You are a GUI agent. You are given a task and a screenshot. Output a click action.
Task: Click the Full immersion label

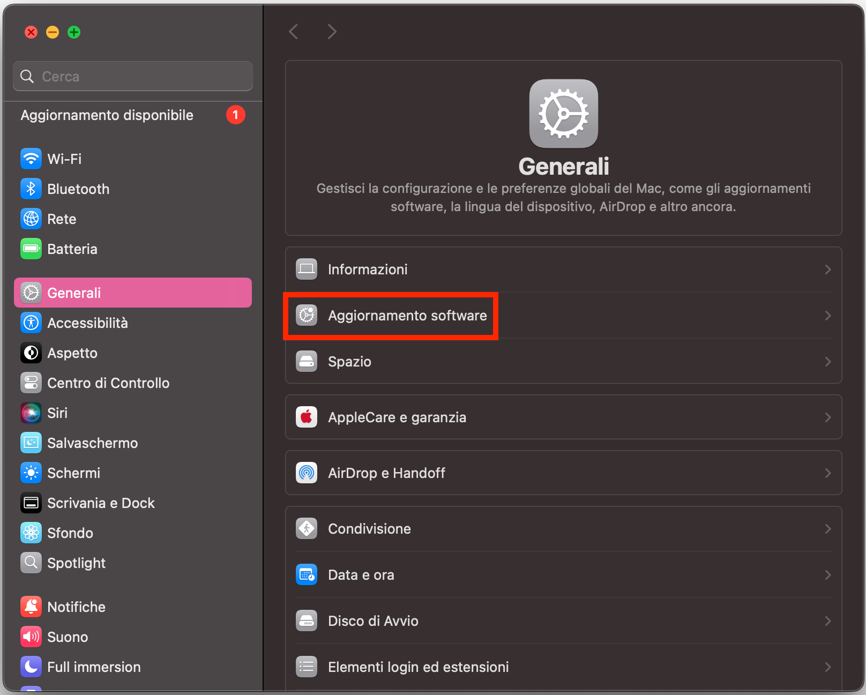coord(94,667)
